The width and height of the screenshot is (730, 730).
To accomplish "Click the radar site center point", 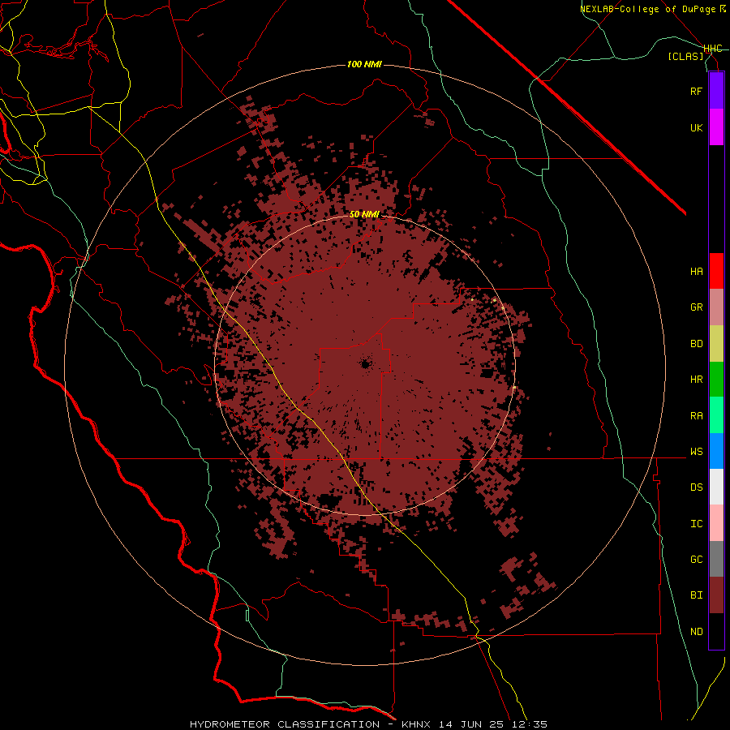I will [x=365, y=364].
